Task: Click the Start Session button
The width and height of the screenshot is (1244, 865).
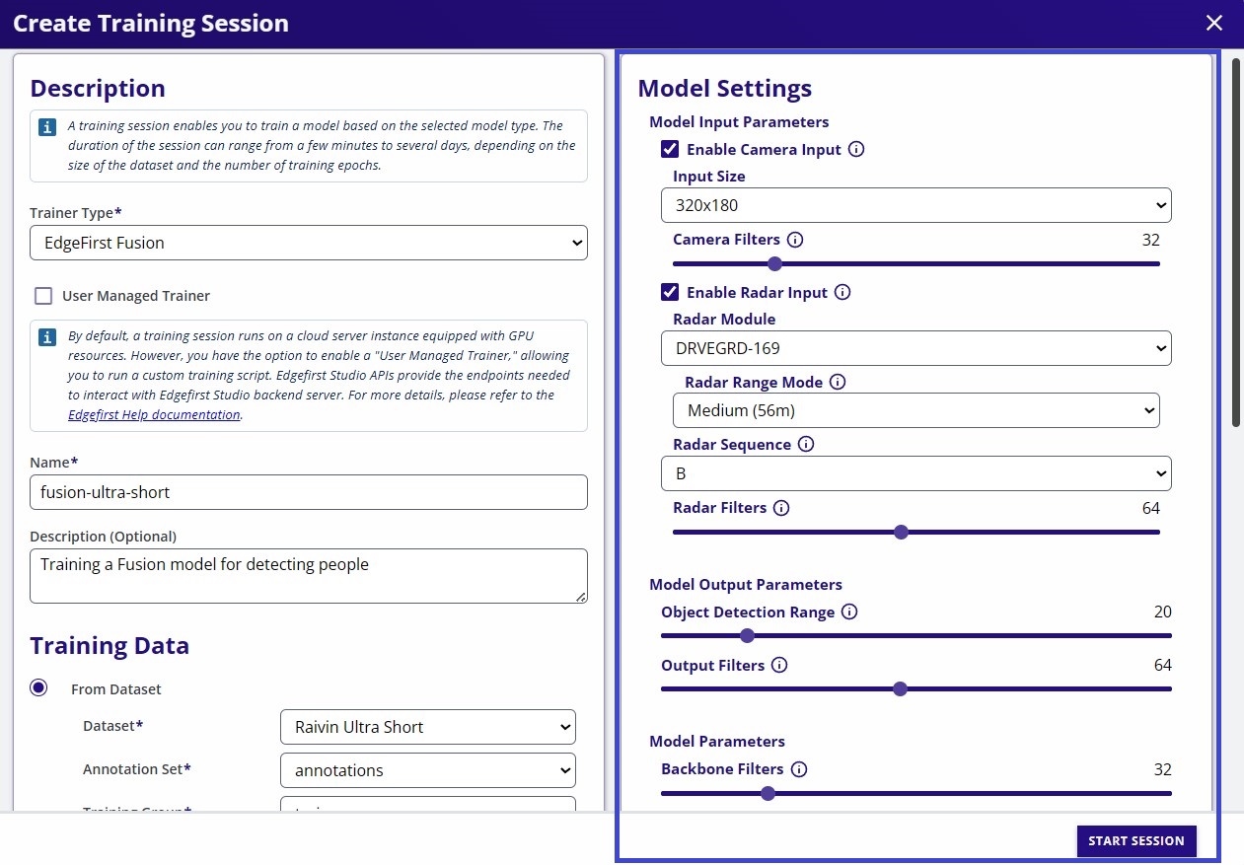Action: coord(1135,840)
